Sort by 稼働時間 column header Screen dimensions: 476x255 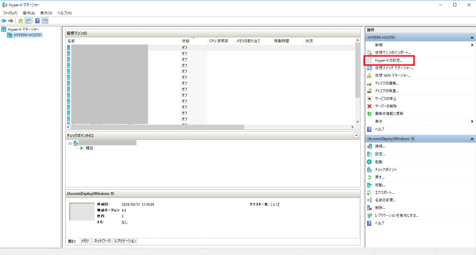(x=287, y=41)
